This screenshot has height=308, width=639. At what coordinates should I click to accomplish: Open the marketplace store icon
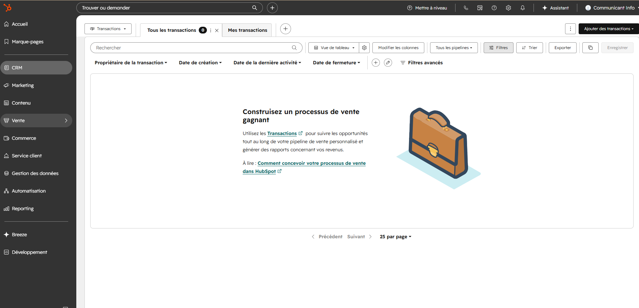[x=480, y=8]
